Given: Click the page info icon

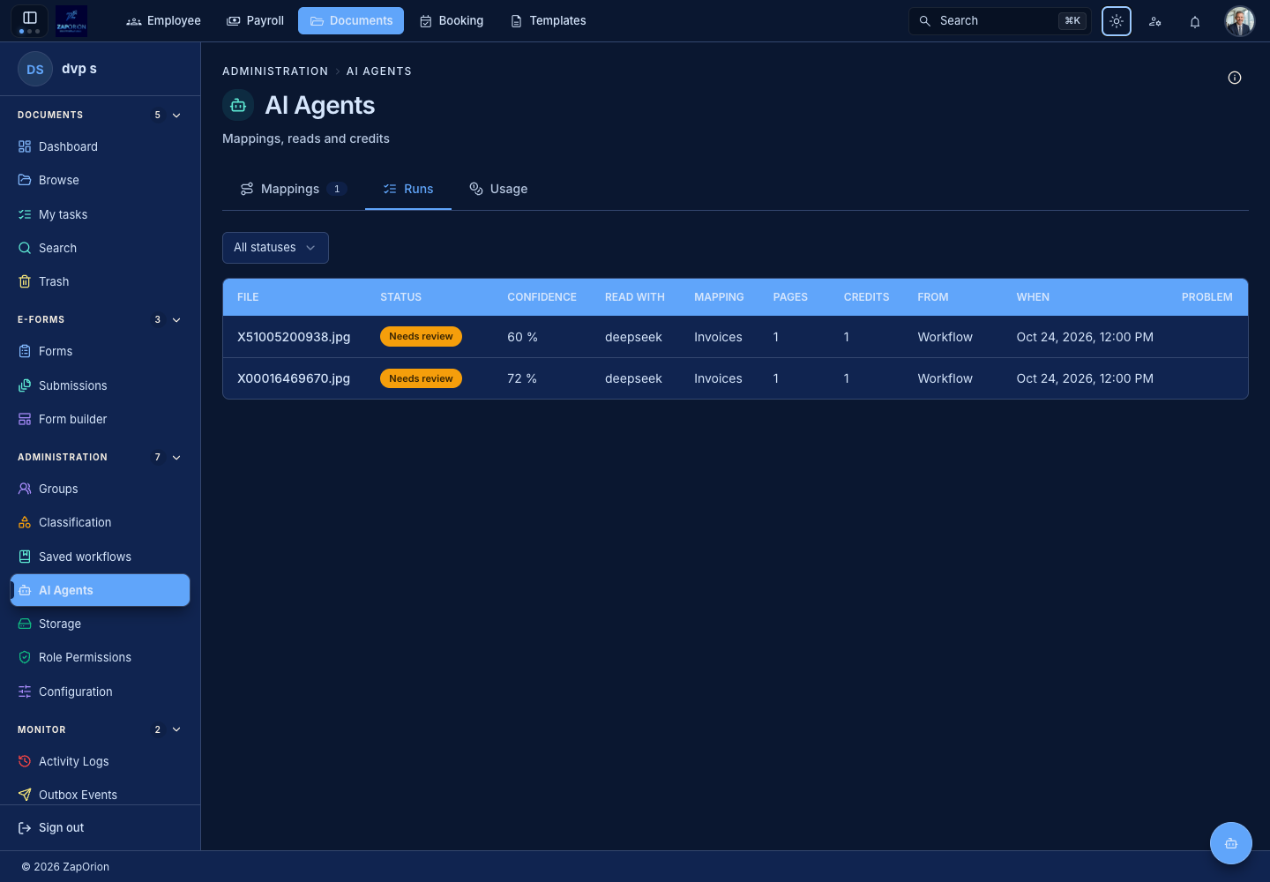Looking at the screenshot, I should coord(1235,78).
